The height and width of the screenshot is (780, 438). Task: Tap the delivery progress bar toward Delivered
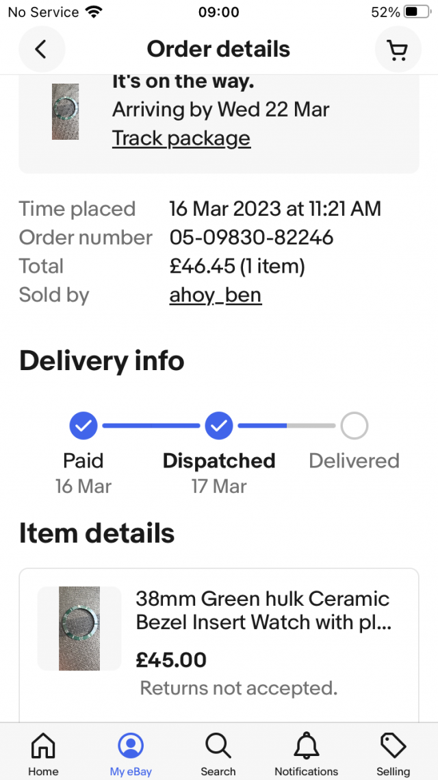(287, 426)
